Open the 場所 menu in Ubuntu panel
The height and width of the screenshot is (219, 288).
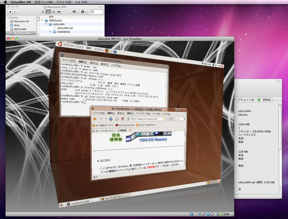(89, 48)
